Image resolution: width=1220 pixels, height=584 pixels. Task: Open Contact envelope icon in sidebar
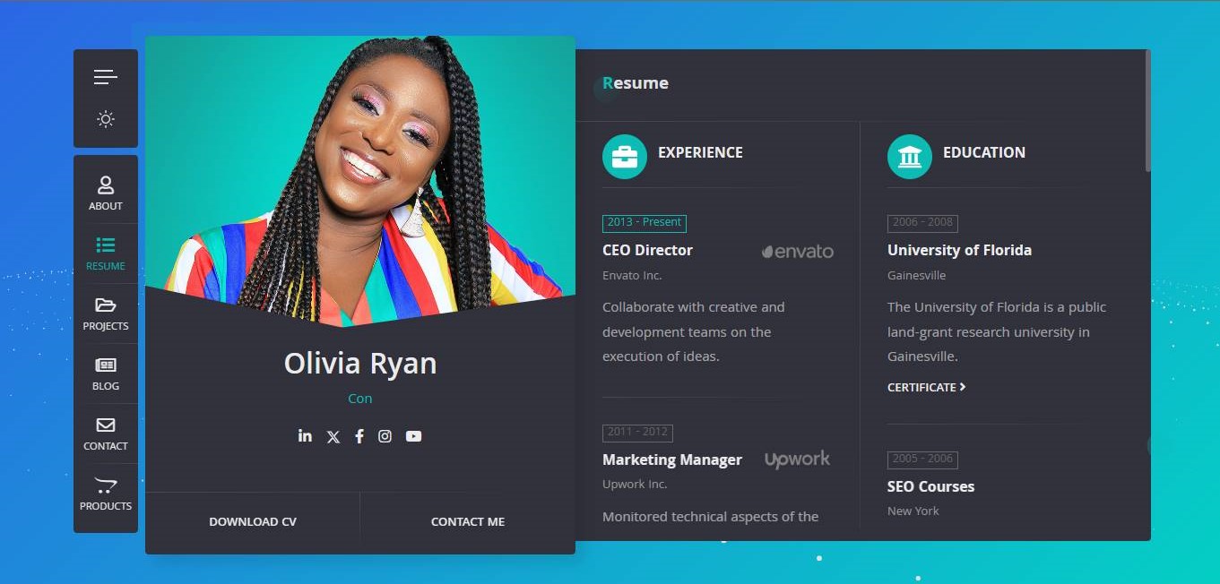[106, 425]
